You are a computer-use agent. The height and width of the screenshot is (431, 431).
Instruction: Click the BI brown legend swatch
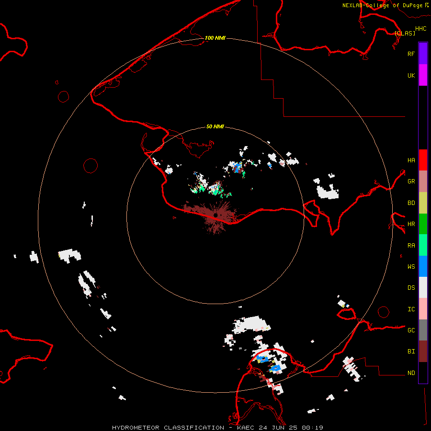(423, 352)
